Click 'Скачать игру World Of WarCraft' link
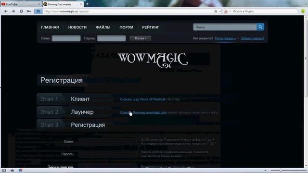Screen dimensions: 308x173 coord(143,99)
